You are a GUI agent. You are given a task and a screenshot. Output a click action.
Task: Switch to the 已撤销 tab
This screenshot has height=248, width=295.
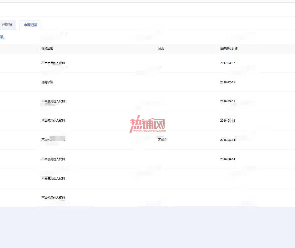7,24
